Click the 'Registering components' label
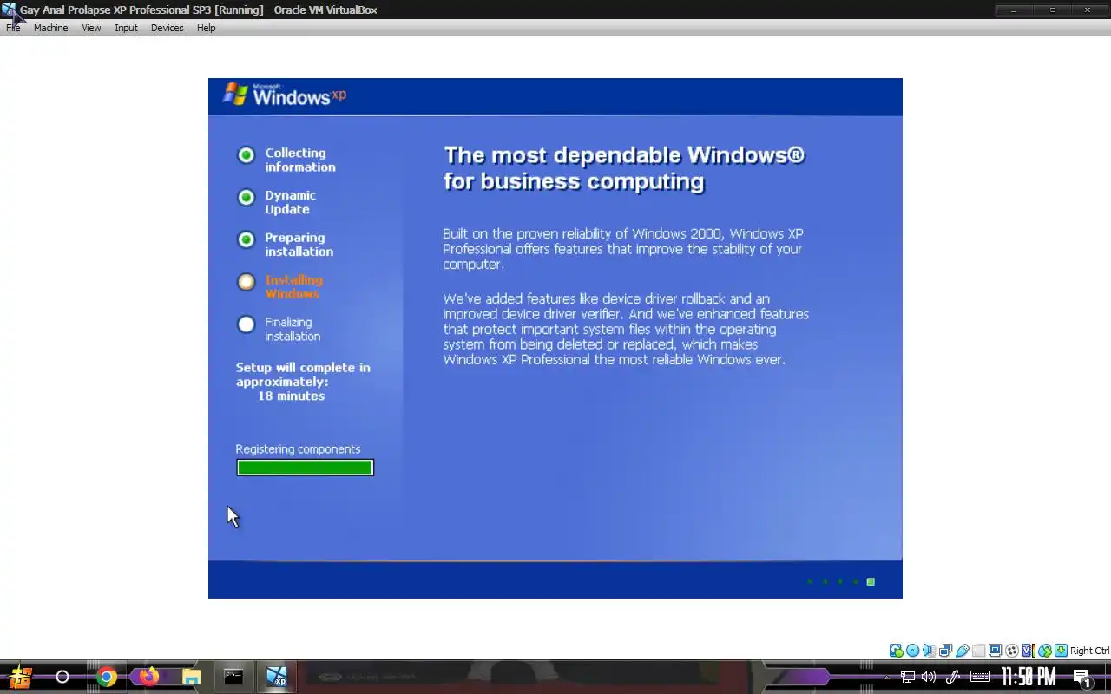 coord(298,449)
